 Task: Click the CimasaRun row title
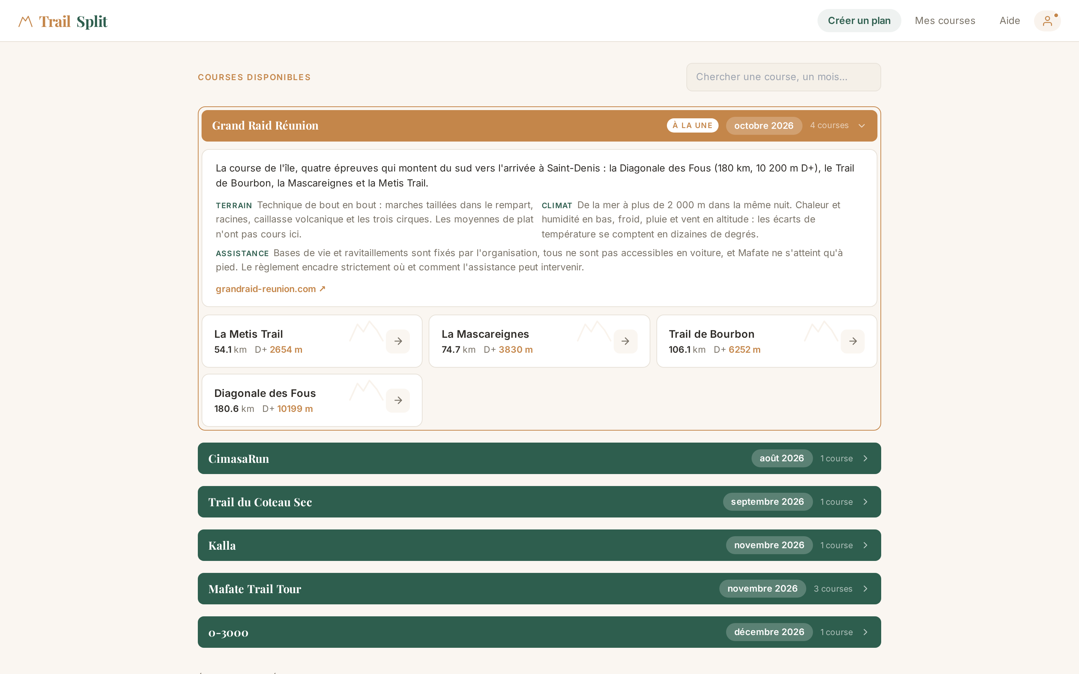(x=239, y=459)
